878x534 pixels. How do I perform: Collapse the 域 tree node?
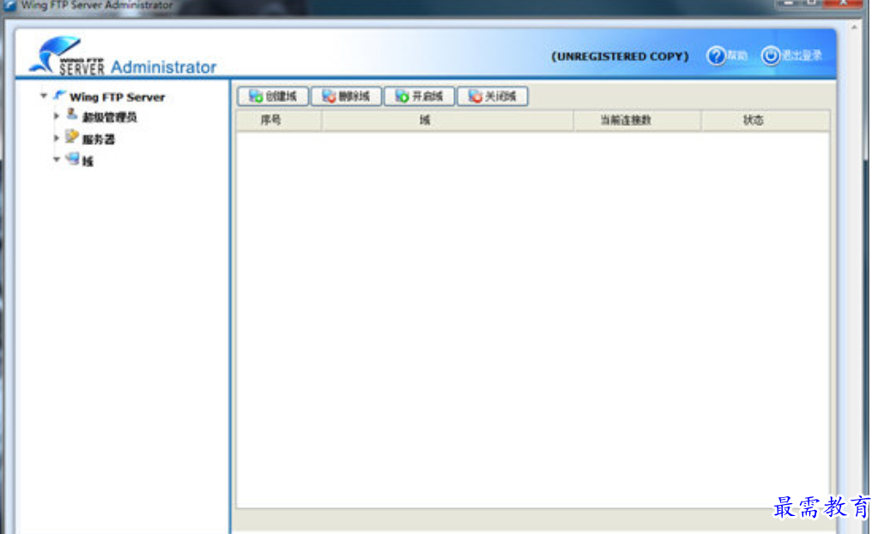[56, 159]
